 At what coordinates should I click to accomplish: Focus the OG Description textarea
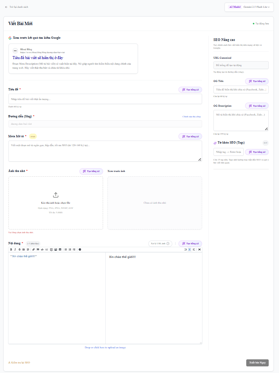241,120
